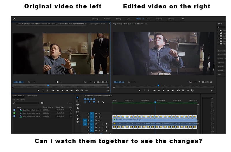Hide track V2 output eye

coord(99,117)
